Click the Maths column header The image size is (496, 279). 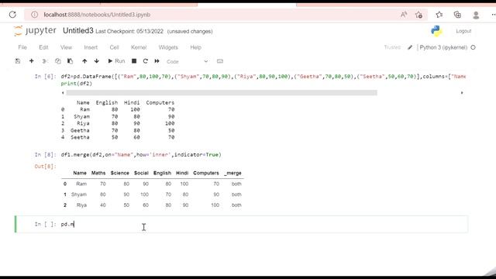click(x=98, y=173)
